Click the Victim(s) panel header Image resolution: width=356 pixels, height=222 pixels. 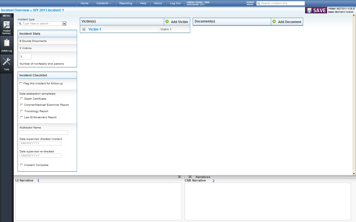point(122,21)
